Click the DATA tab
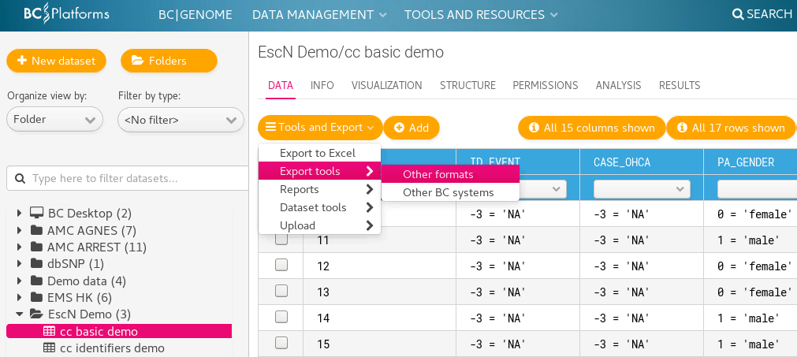This screenshot has height=357, width=797. click(281, 85)
